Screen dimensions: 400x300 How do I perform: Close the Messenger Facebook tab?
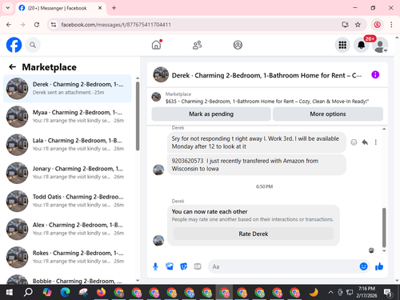point(100,8)
